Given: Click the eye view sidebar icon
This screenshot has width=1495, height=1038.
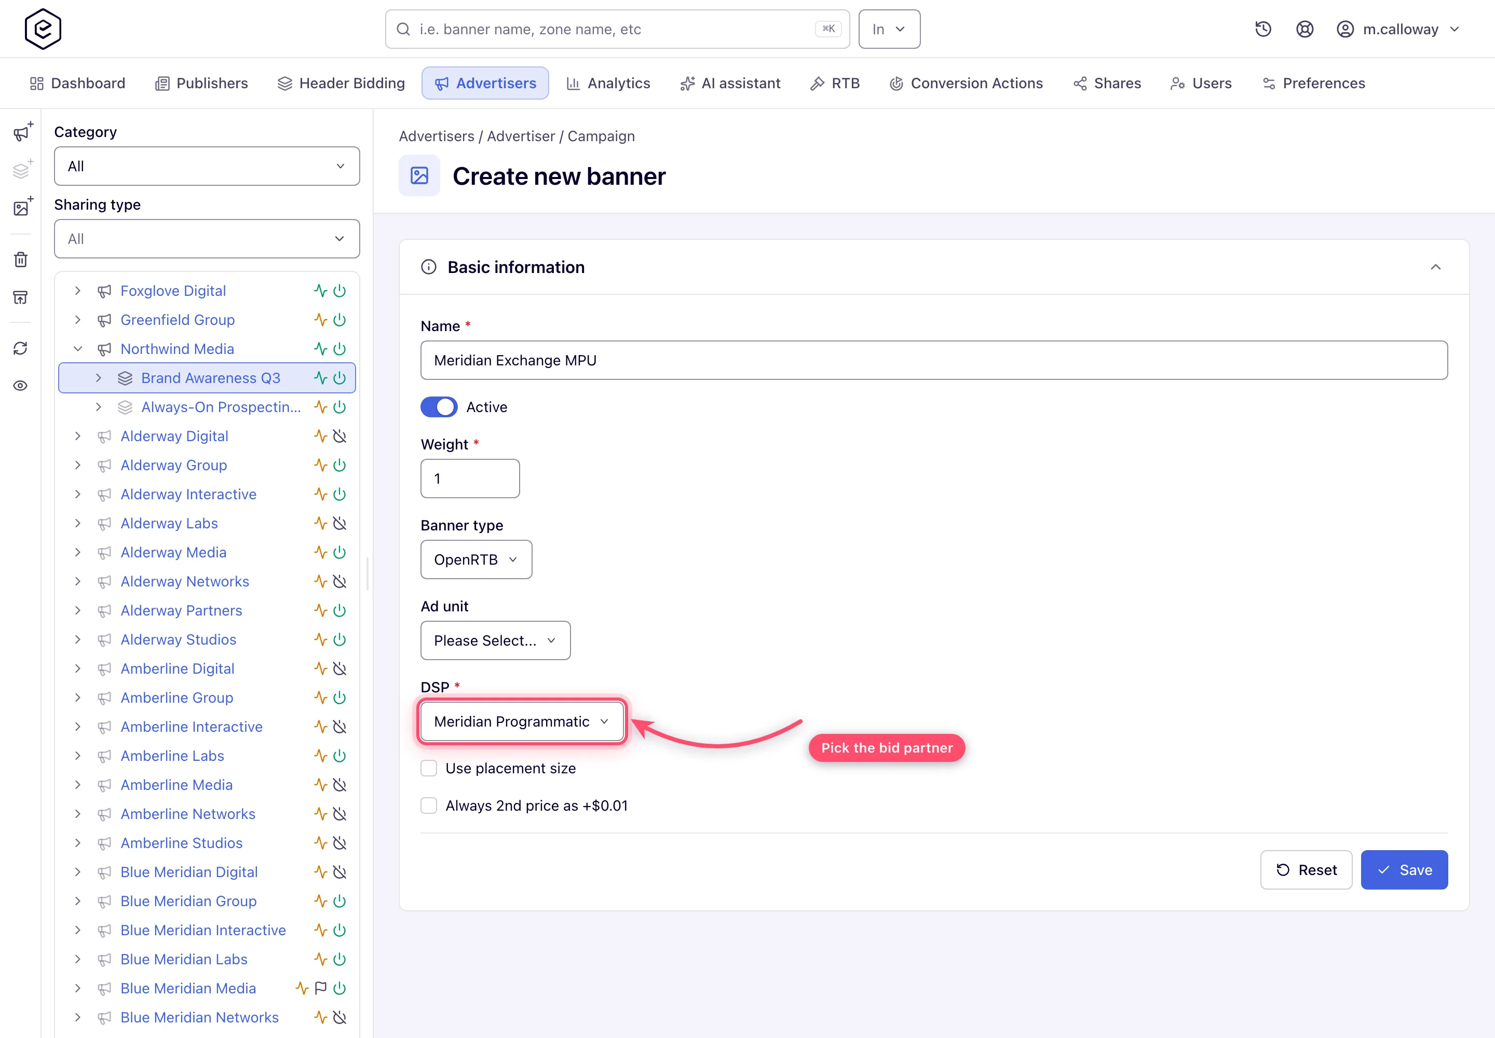Looking at the screenshot, I should tap(21, 386).
